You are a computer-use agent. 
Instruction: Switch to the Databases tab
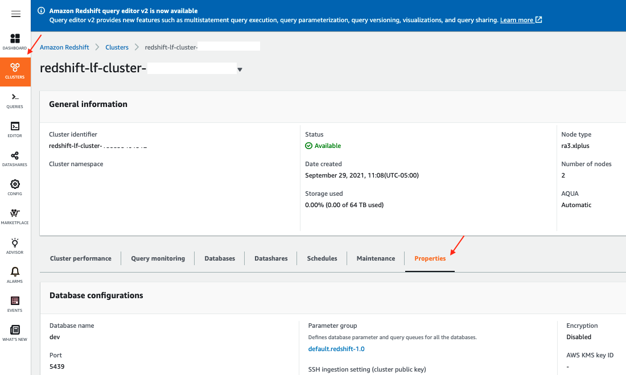tap(220, 258)
